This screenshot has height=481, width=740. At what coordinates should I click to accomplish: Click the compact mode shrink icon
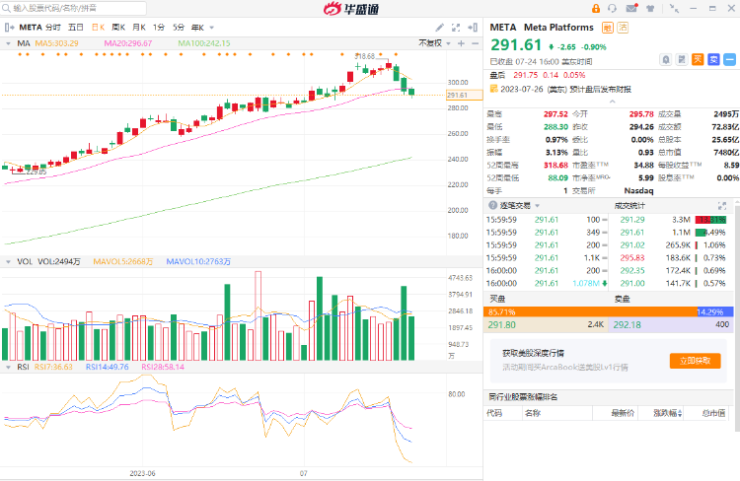[675, 9]
